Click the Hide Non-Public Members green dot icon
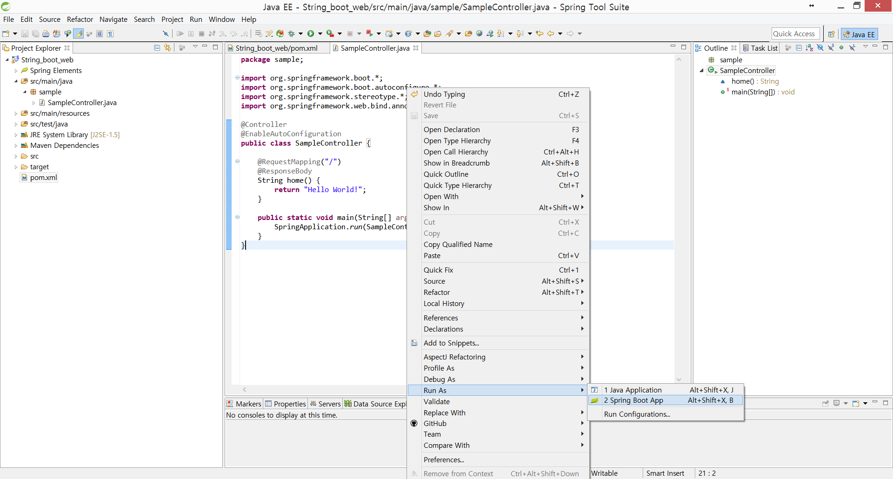Image resolution: width=893 pixels, height=479 pixels. pos(841,47)
